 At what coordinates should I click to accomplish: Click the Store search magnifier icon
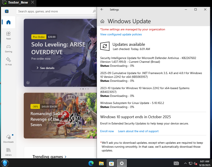pos(94,11)
